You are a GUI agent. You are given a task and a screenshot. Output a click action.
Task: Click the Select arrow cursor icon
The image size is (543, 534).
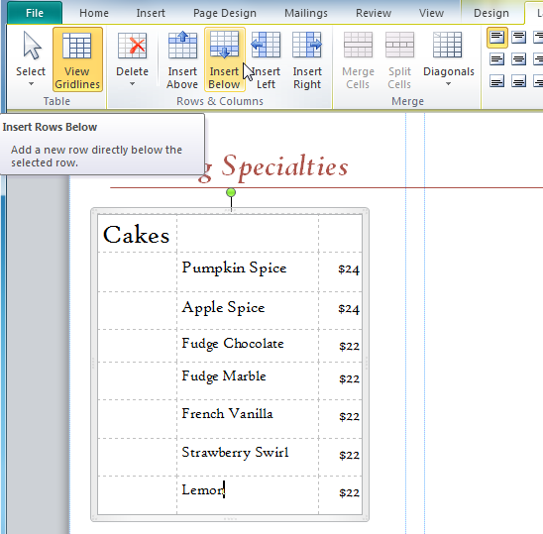pyautogui.click(x=32, y=45)
